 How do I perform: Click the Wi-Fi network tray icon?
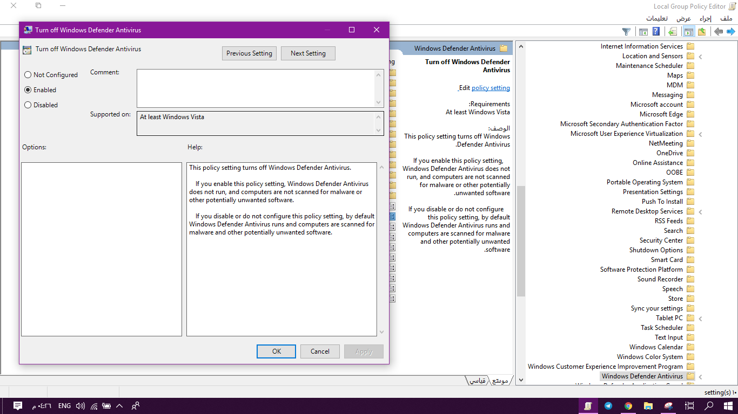(94, 406)
